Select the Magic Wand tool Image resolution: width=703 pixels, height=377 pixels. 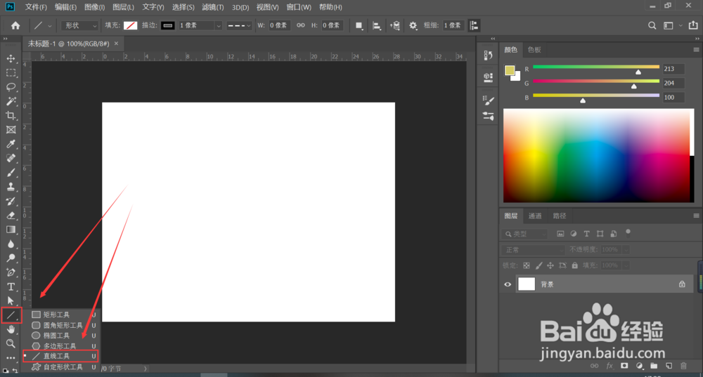(x=11, y=101)
